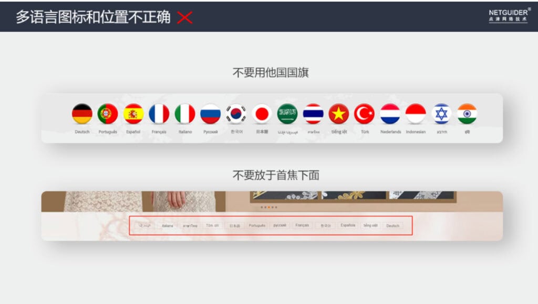
Task: Click the French flag labeled Français
Action: click(159, 114)
